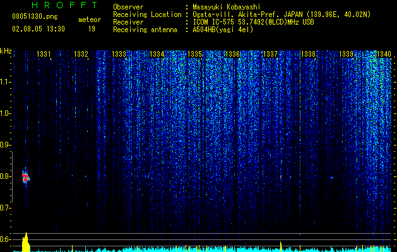Click the meteor count value 19
This screenshot has width=397, height=252.
tap(92, 29)
